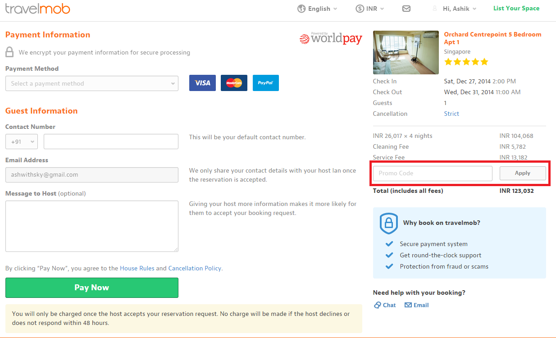Focus the Message to Host textarea
The height and width of the screenshot is (338, 556).
tap(92, 226)
